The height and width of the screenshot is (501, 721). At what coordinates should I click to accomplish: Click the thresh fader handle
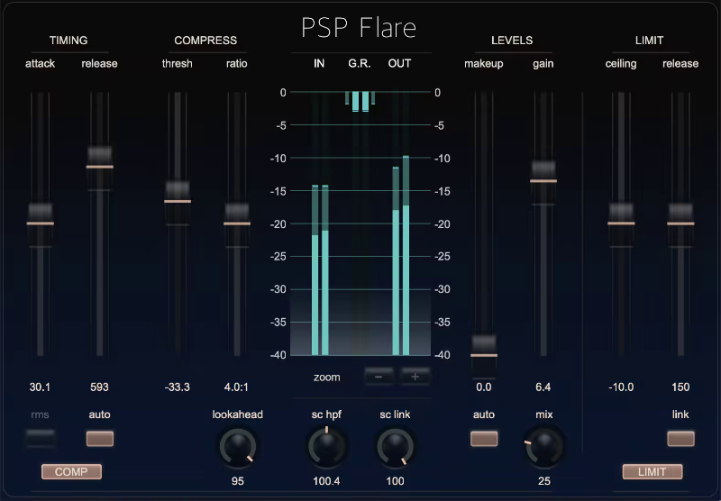point(178,202)
